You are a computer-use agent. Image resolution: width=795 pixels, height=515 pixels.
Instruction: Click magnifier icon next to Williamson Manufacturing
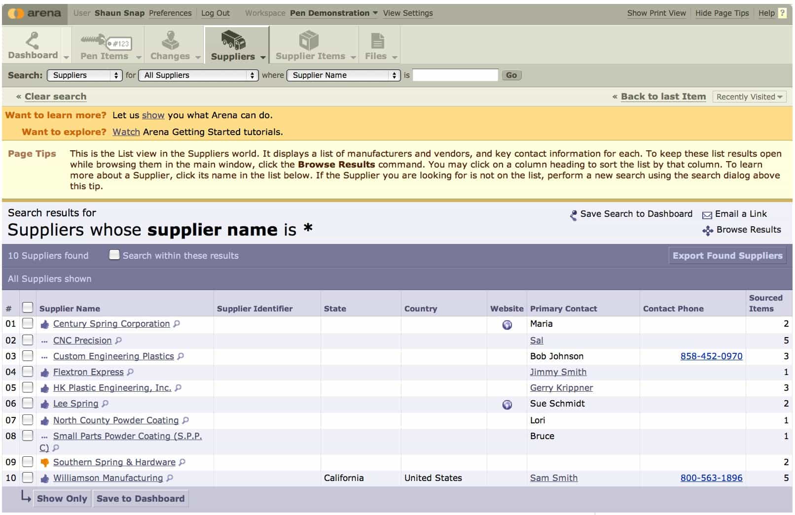coord(170,478)
